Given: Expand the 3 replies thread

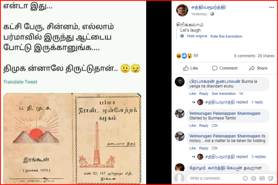Looking at the screenshot, I should (259, 157).
